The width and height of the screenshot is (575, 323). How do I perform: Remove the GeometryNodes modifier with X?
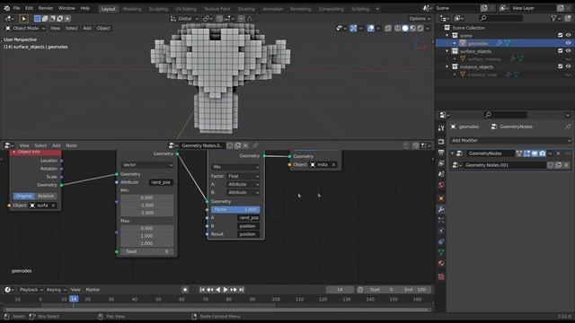pyautogui.click(x=559, y=153)
